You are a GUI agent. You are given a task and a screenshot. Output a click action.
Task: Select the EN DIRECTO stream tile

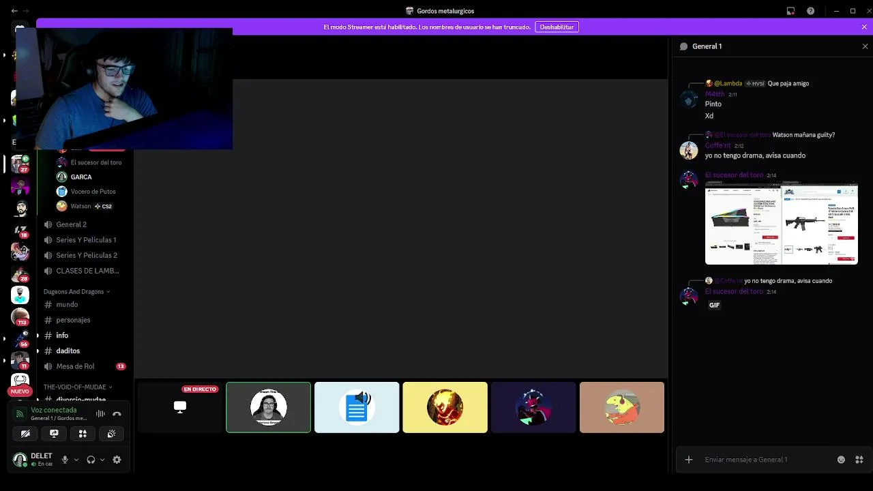[180, 407]
